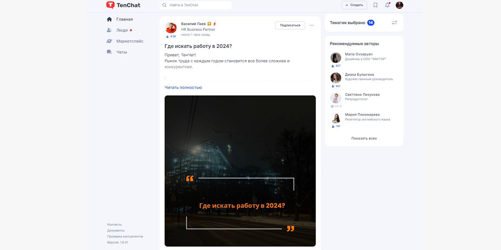Image resolution: width=501 pixels, height=250 pixels.
Task: Click the people icon beside Люди
Action: click(109, 30)
